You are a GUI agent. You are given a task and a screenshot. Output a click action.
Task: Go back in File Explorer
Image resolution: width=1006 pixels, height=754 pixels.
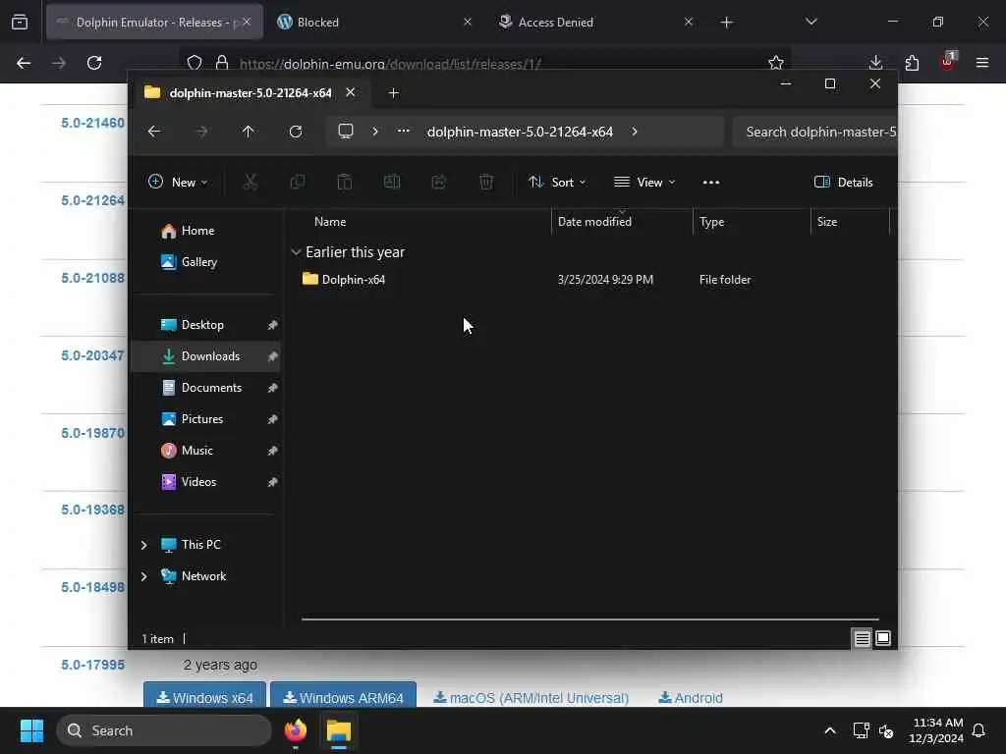coord(154,132)
